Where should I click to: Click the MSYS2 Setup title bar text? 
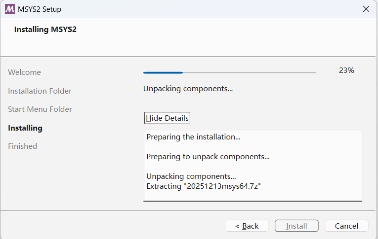pyautogui.click(x=40, y=9)
